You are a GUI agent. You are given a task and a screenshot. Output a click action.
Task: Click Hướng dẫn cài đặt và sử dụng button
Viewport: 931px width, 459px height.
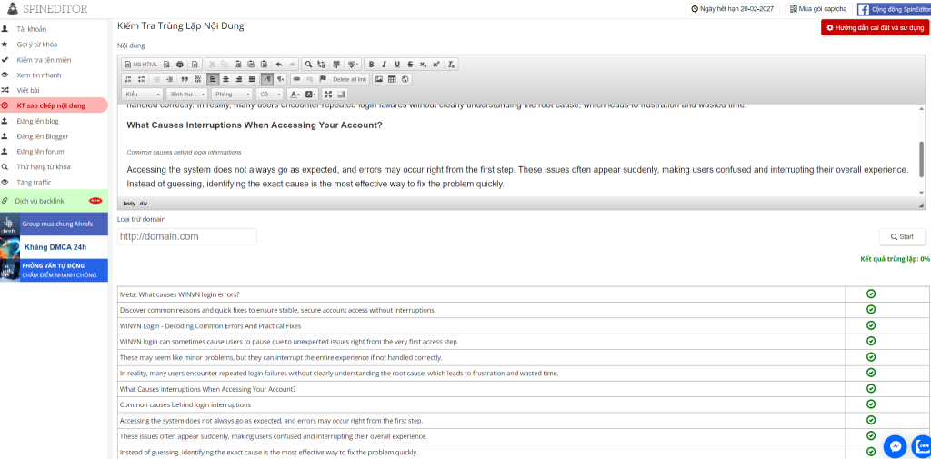click(875, 28)
